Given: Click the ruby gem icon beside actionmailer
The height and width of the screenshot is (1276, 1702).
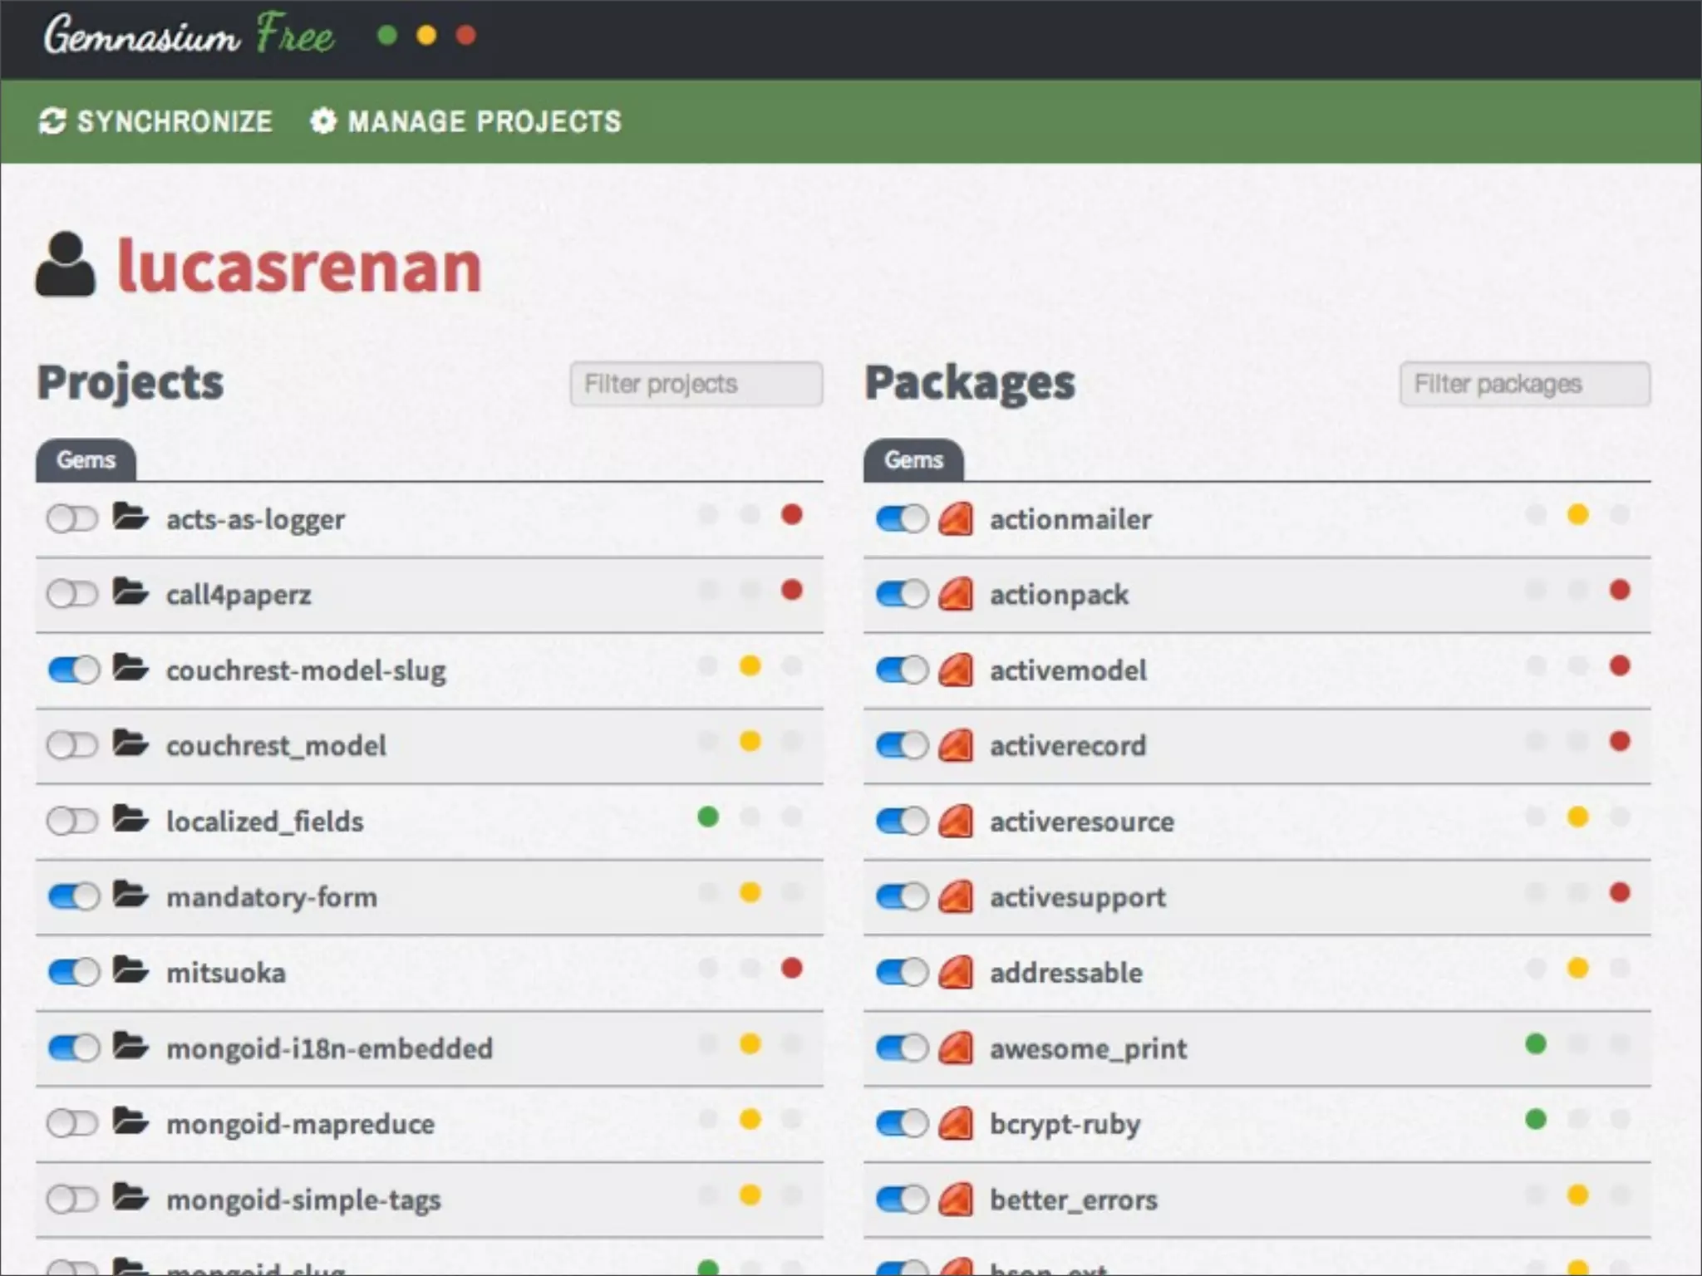Looking at the screenshot, I should point(956,519).
